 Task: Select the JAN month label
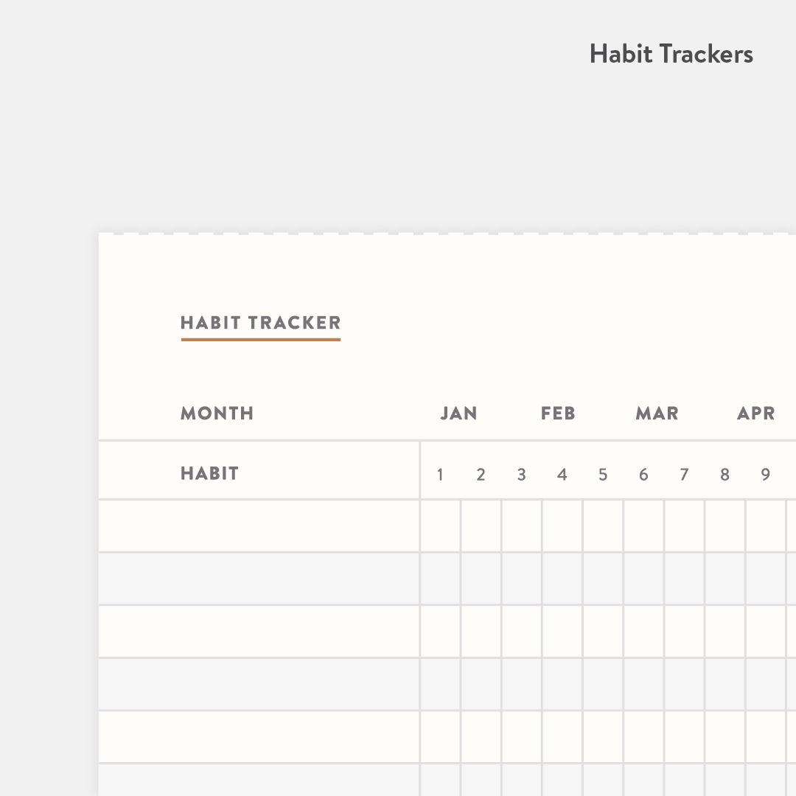pyautogui.click(x=458, y=413)
